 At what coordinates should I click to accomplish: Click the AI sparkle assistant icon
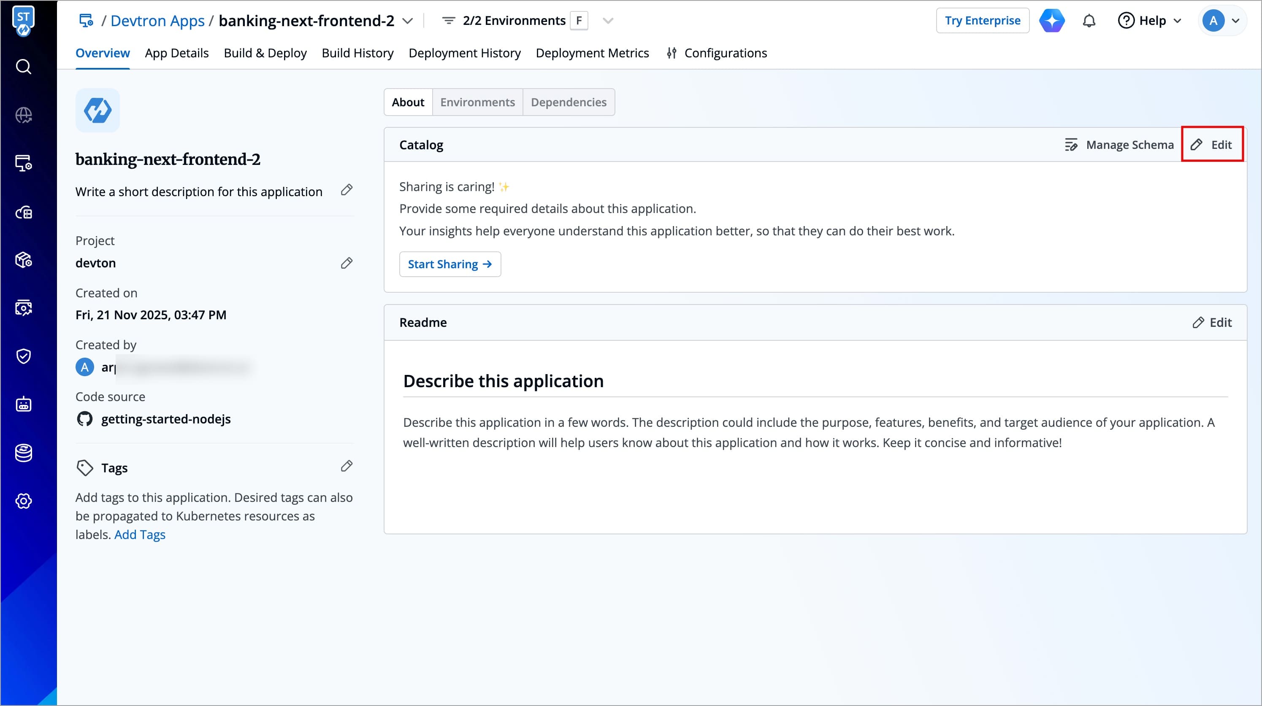1051,21
